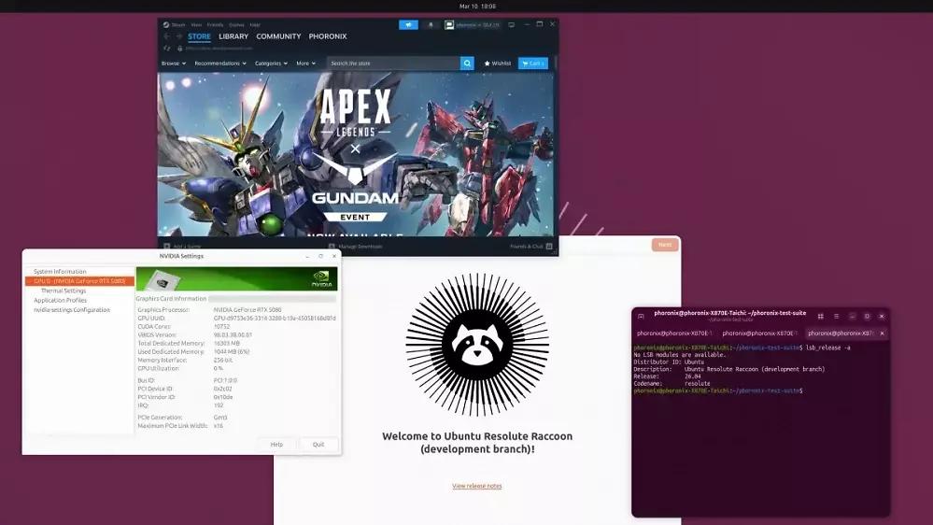This screenshot has height=525, width=933.
Task: Click in Search the store field
Action: click(392, 64)
